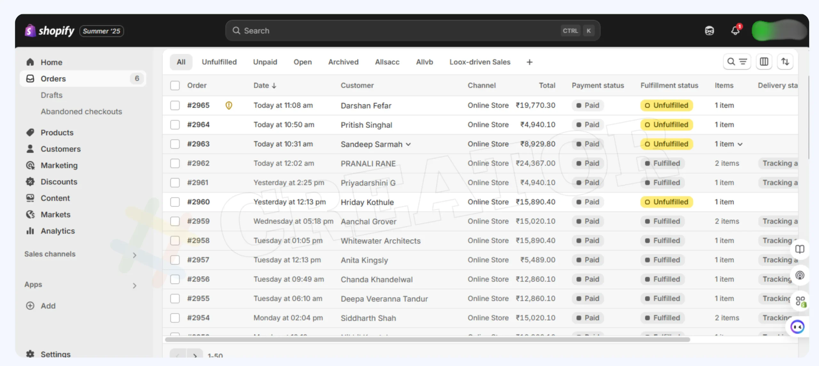Open Settings gear in sidebar
Screen dimensions: 819x366
(30, 354)
